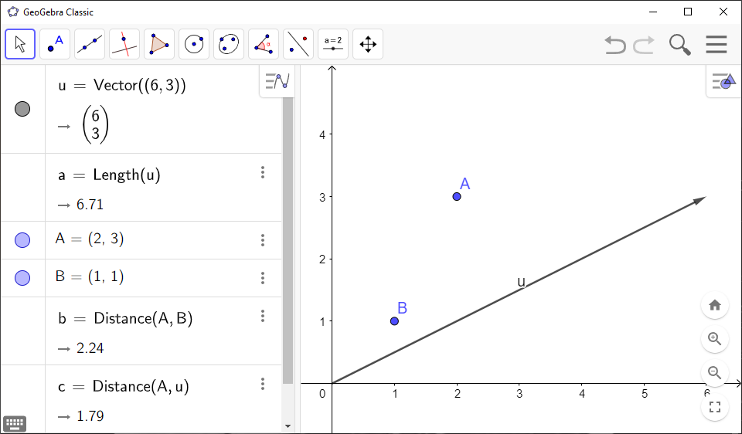Open more options for a = Length(u)
This screenshot has width=742, height=434.
click(263, 172)
